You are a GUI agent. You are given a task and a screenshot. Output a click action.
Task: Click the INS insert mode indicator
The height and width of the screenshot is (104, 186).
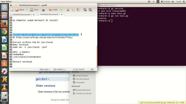pos(92,69)
